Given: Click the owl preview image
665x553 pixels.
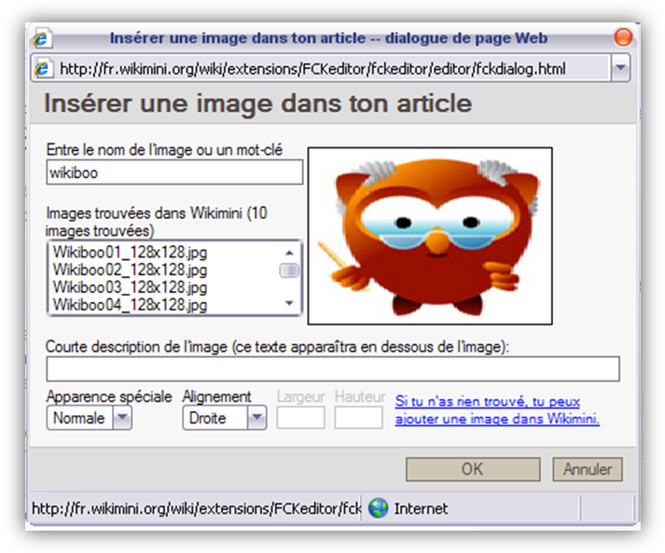Looking at the screenshot, I should (x=430, y=236).
